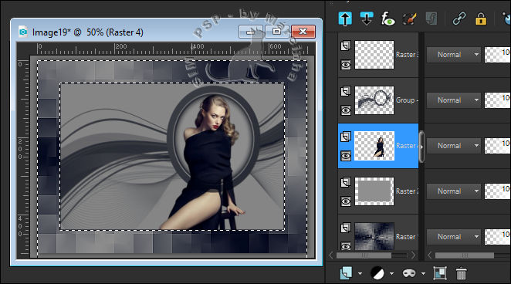
Task: Close the Image19 document window
Action: [303, 32]
